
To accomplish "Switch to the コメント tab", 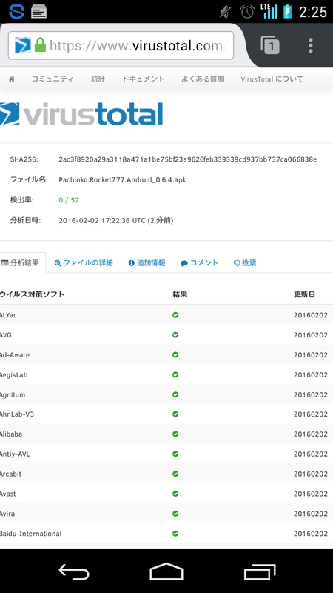I will [x=199, y=263].
